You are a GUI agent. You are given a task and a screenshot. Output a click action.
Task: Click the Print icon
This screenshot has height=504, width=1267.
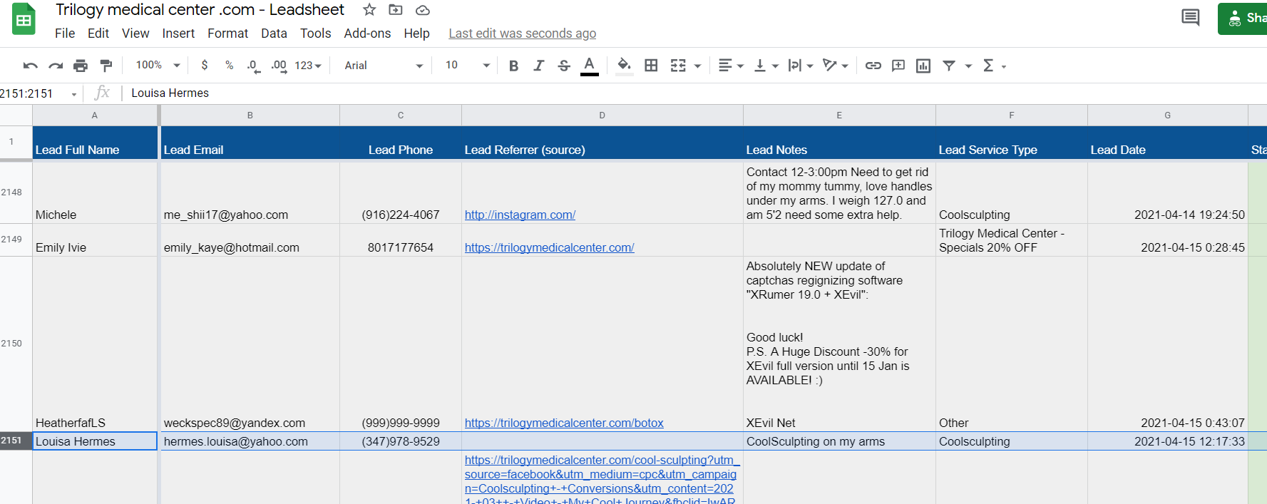click(x=81, y=66)
